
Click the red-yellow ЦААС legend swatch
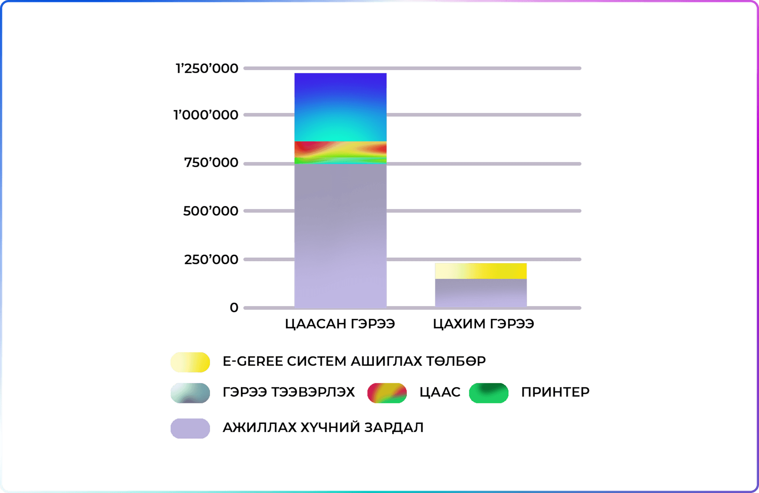pyautogui.click(x=387, y=393)
